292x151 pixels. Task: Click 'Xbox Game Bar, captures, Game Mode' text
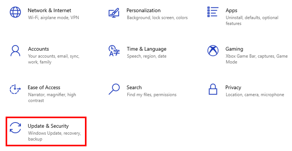257,59
